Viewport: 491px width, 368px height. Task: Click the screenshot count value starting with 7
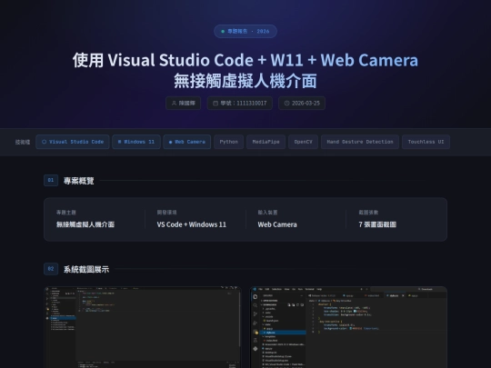pyautogui.click(x=377, y=224)
